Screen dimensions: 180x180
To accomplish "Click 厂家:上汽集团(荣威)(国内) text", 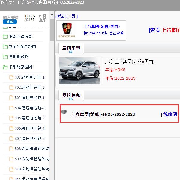I will (130, 61).
